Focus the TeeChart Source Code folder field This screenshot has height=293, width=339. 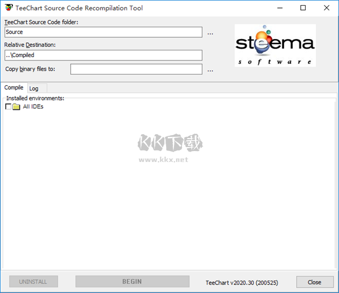(103, 32)
